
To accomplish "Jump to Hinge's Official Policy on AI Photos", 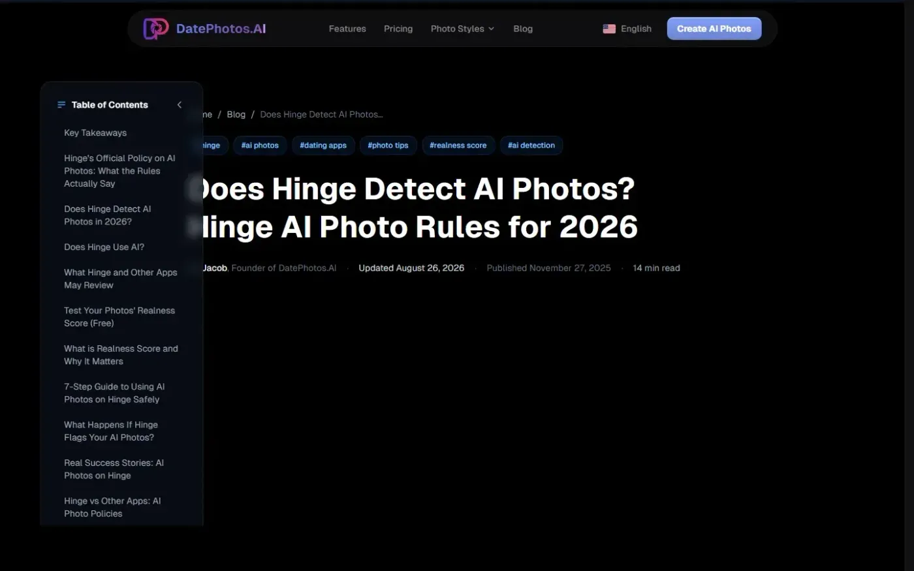I will coord(119,171).
